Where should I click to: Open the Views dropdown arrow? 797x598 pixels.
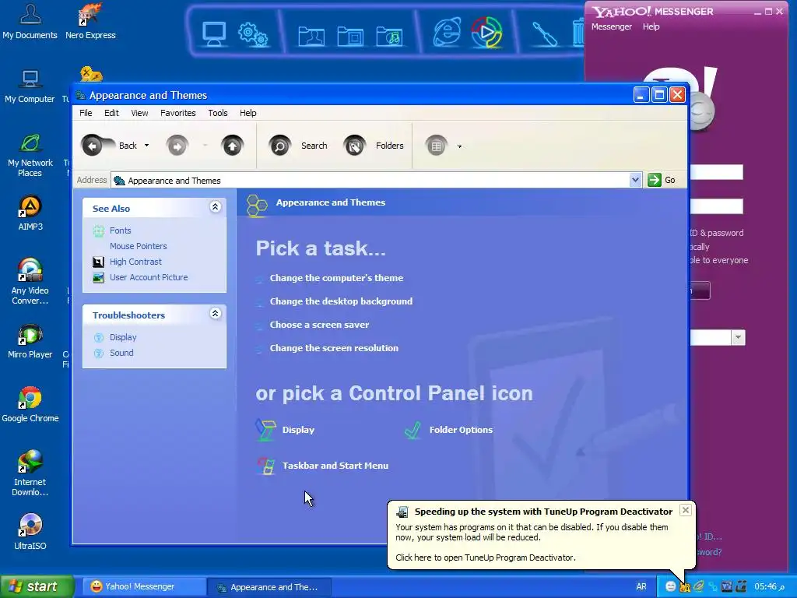459,146
